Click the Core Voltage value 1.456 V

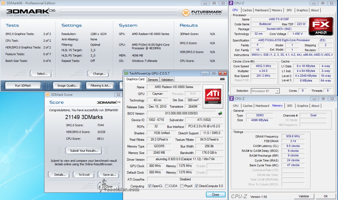pyautogui.click(x=297, y=34)
